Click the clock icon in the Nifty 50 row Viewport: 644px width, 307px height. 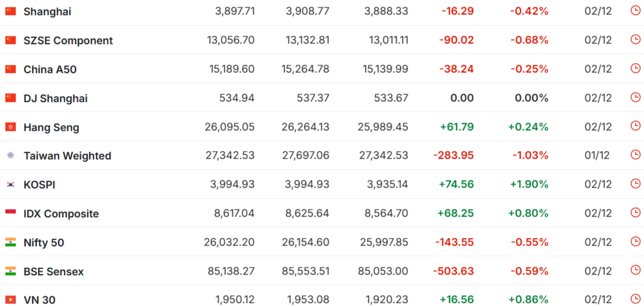point(635,242)
